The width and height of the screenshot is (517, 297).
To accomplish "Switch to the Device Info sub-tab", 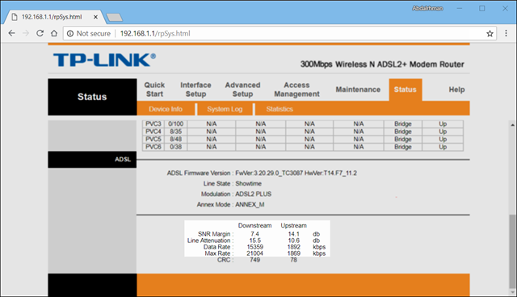I will 166,109.
